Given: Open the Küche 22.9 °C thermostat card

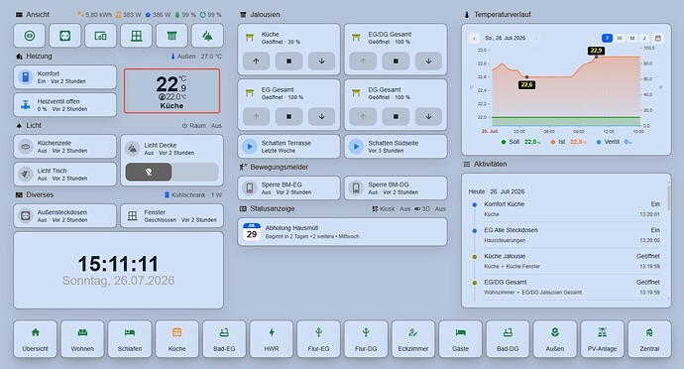Looking at the screenshot, I should click(171, 91).
